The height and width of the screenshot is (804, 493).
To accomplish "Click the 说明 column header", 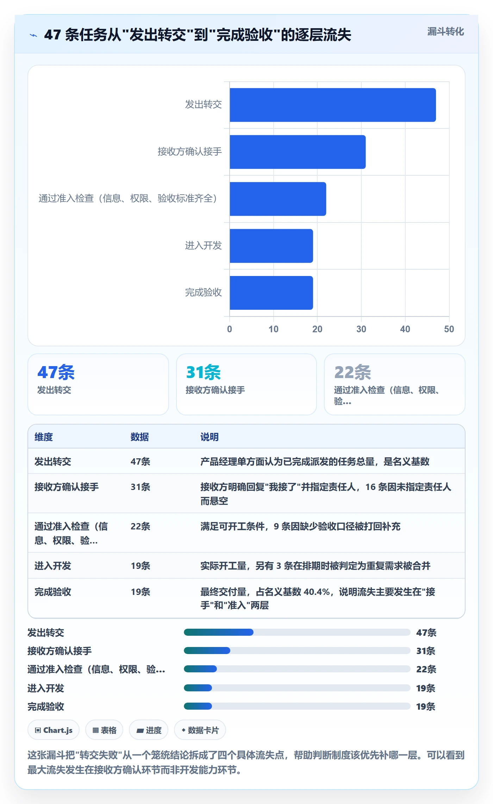I will (210, 437).
